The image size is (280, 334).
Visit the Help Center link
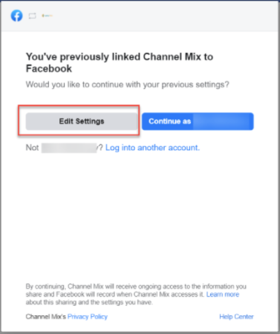click(x=236, y=317)
